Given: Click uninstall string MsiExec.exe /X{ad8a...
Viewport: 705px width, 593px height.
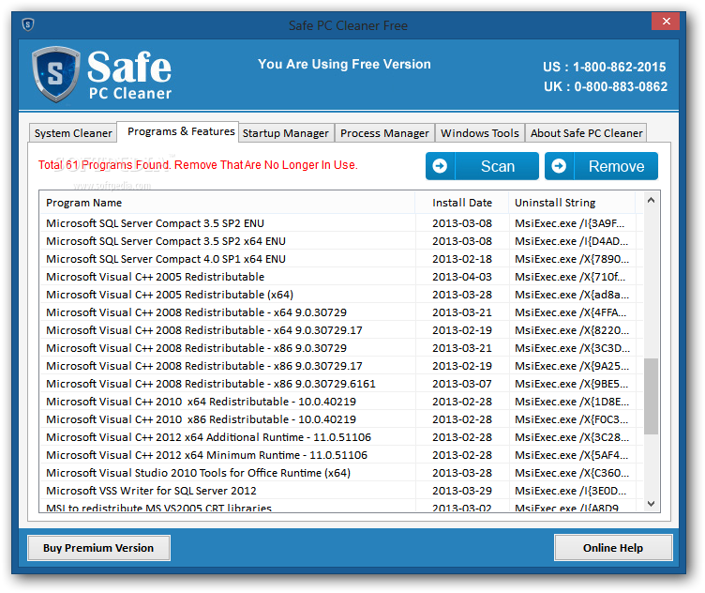Looking at the screenshot, I should [x=572, y=295].
